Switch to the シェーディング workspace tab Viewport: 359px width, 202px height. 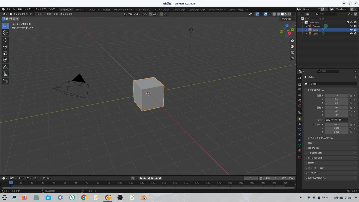(x=144, y=10)
